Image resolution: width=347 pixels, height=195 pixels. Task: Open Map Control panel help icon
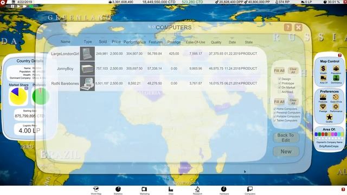tap(340, 55)
